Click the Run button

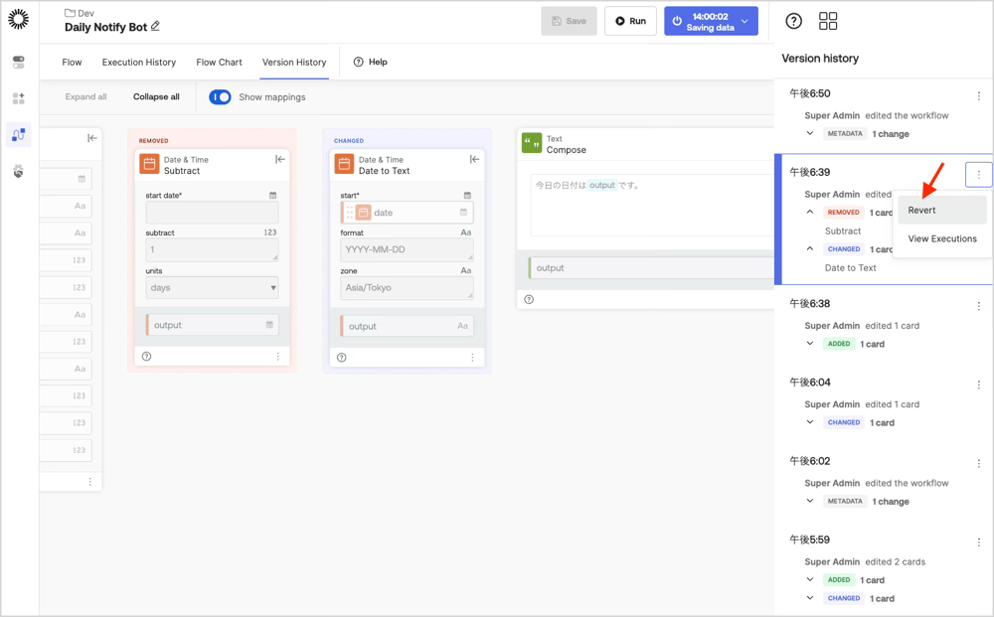pyautogui.click(x=630, y=21)
